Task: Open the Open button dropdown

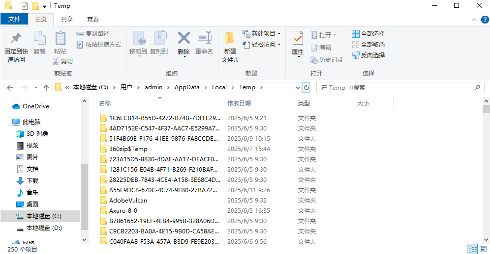Action: click(x=335, y=35)
